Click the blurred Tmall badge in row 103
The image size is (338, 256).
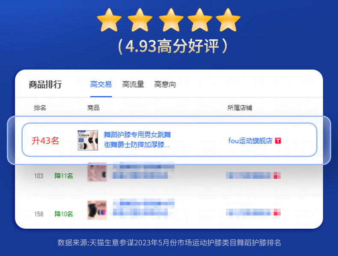click(277, 175)
